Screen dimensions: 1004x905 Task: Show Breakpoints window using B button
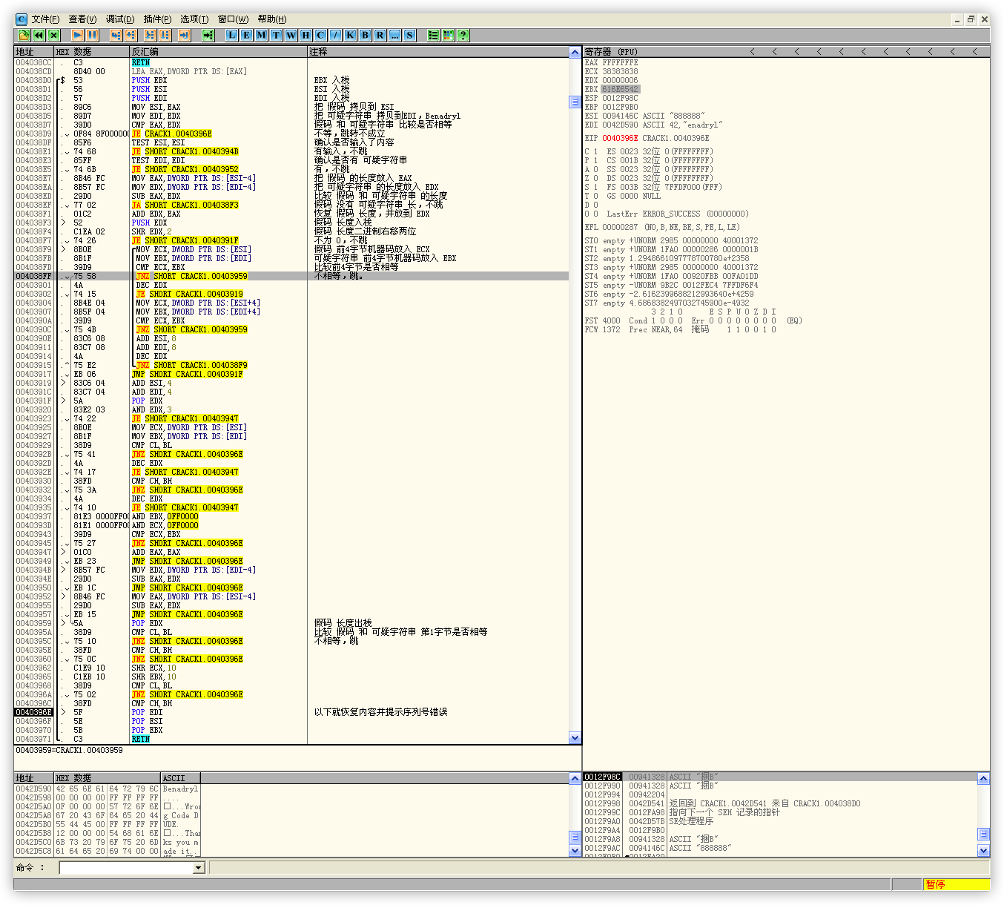tap(365, 35)
